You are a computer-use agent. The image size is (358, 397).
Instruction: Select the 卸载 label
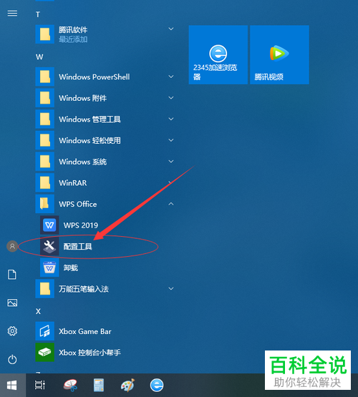(x=71, y=268)
